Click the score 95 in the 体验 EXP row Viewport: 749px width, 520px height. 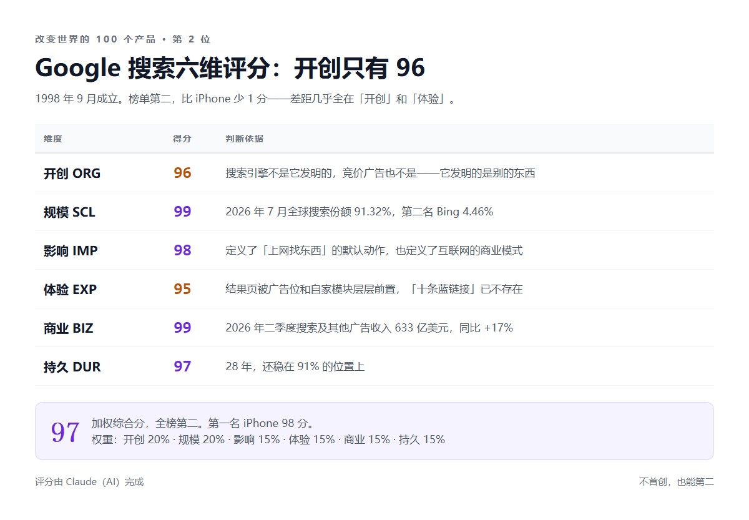click(x=182, y=289)
